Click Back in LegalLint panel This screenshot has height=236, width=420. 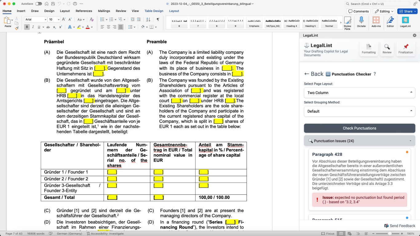[314, 74]
